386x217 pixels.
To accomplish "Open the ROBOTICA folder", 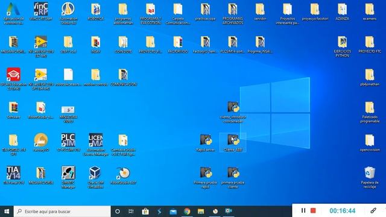I will coord(96,11).
